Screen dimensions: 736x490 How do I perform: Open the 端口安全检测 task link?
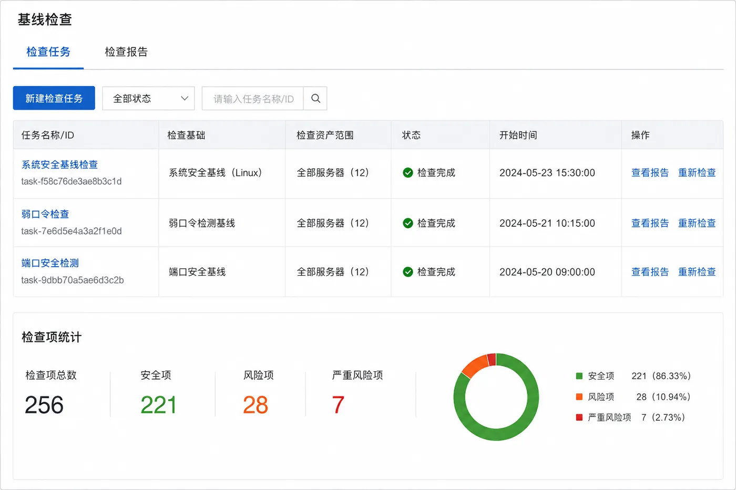[50, 263]
